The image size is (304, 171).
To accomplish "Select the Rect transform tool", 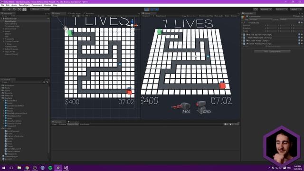I will (24, 9).
